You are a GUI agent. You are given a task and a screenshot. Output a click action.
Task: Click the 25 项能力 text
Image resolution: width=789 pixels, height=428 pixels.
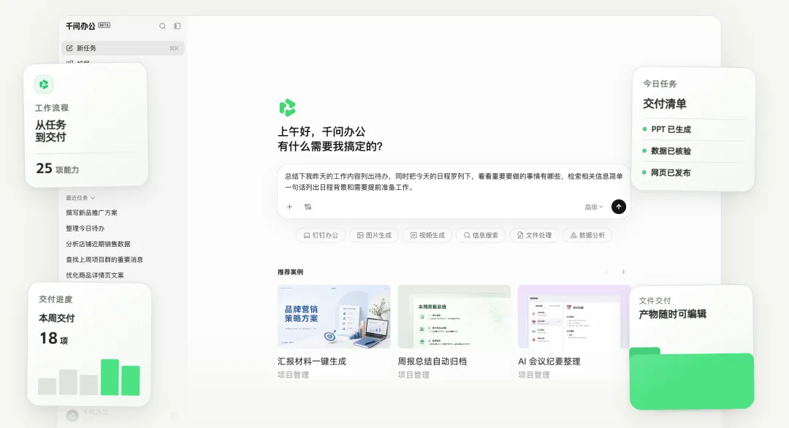coord(58,169)
